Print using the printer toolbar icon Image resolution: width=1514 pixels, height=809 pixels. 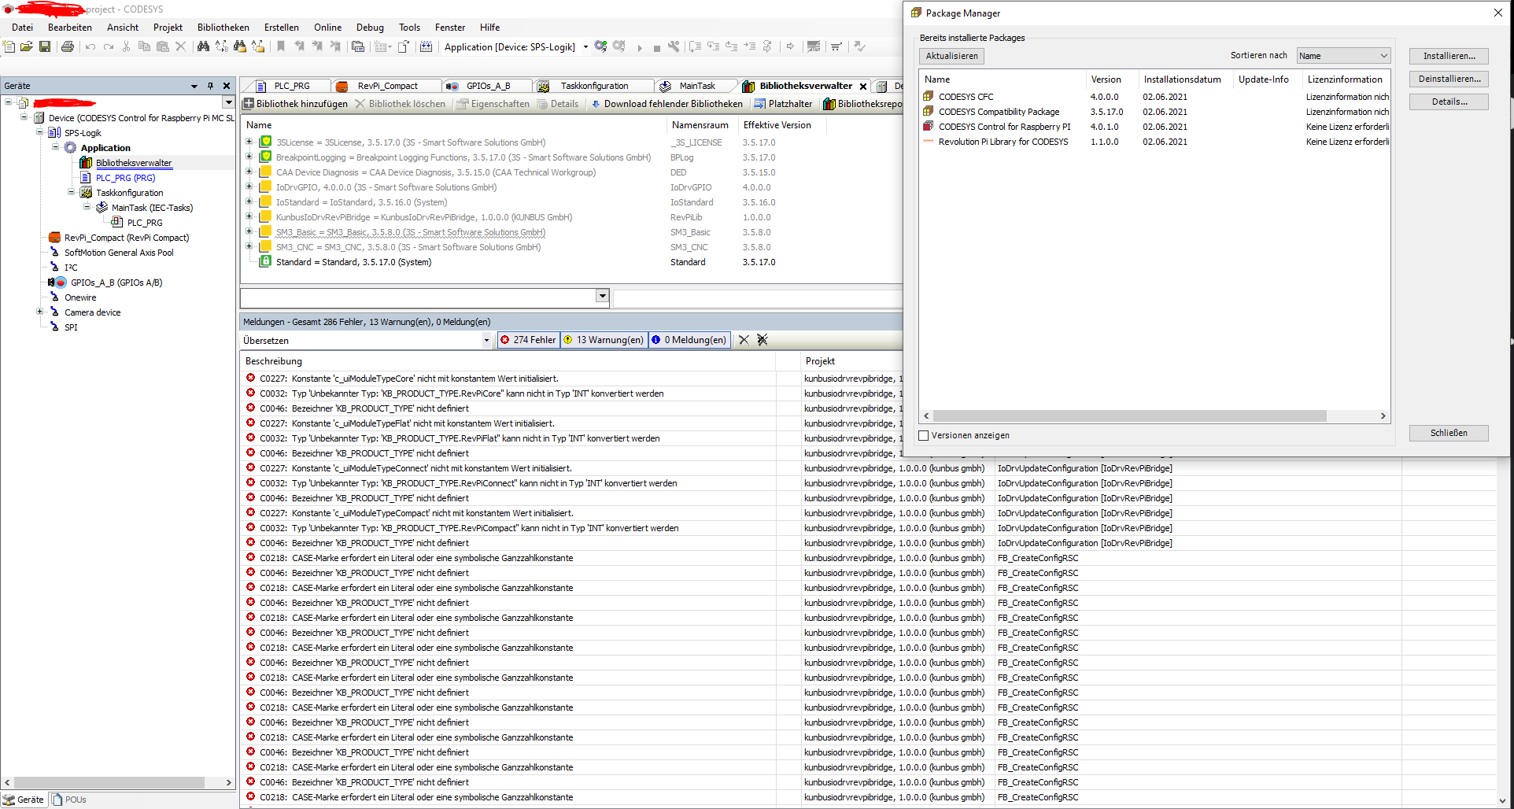68,46
